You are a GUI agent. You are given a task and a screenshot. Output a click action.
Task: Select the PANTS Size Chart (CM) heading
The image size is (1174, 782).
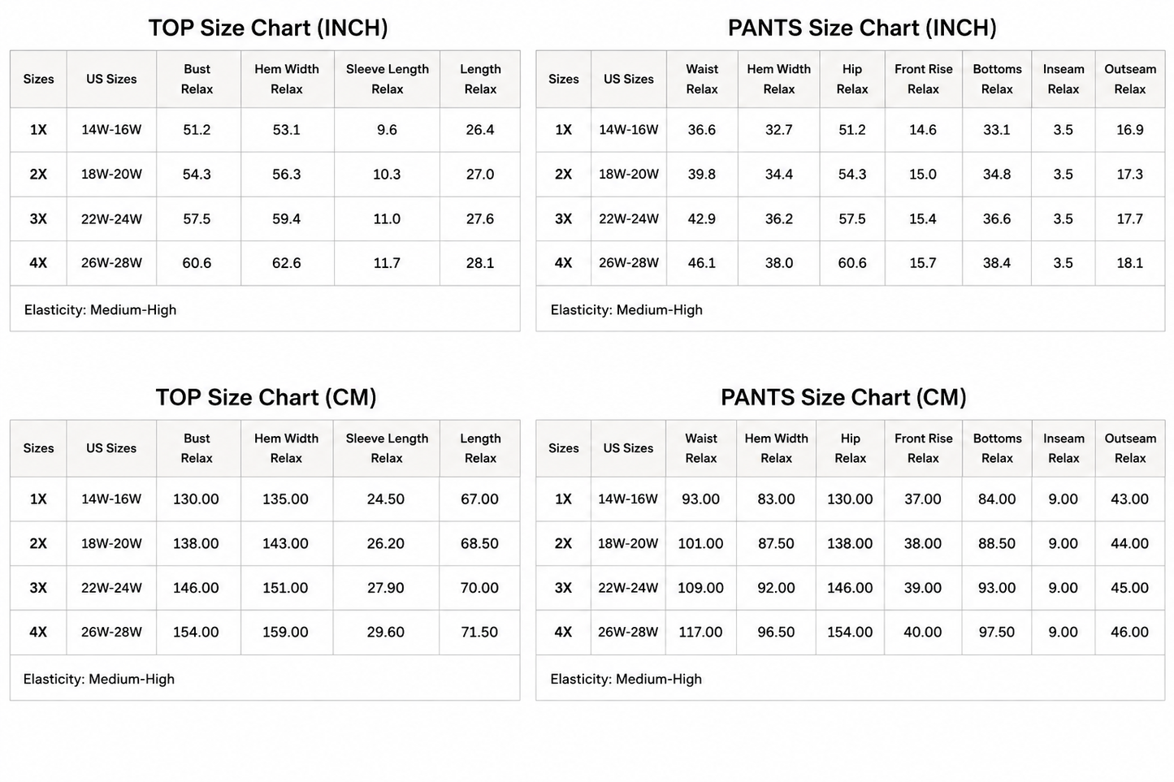click(843, 397)
